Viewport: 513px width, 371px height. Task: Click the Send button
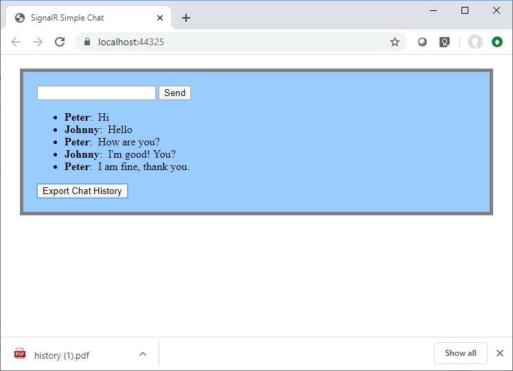coord(174,93)
